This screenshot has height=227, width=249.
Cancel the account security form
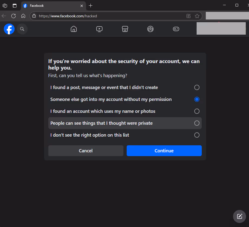coord(86,151)
